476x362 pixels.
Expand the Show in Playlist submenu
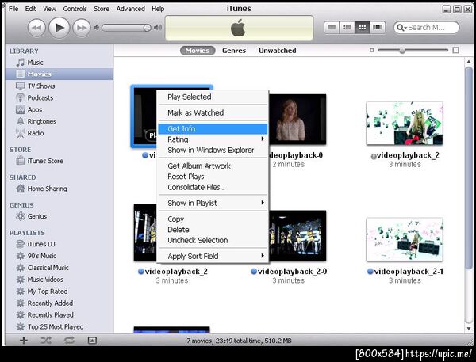click(213, 203)
